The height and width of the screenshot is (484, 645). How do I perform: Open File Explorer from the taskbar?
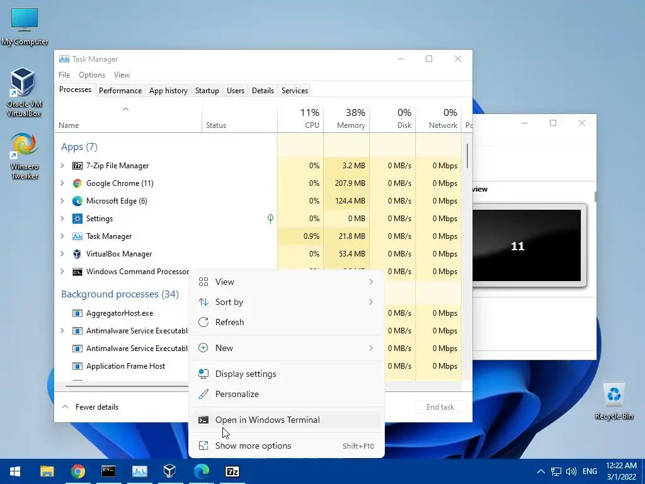tap(47, 471)
